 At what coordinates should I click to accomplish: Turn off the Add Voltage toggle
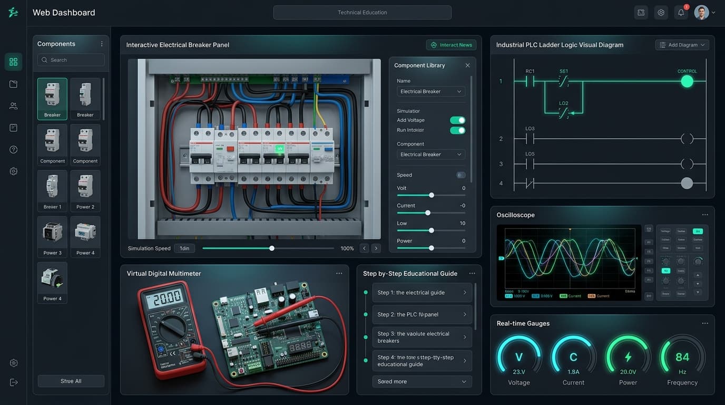coord(457,120)
